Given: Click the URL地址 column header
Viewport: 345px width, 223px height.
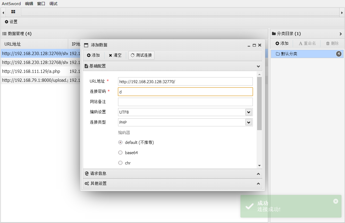Looking at the screenshot, I should tap(34, 44).
